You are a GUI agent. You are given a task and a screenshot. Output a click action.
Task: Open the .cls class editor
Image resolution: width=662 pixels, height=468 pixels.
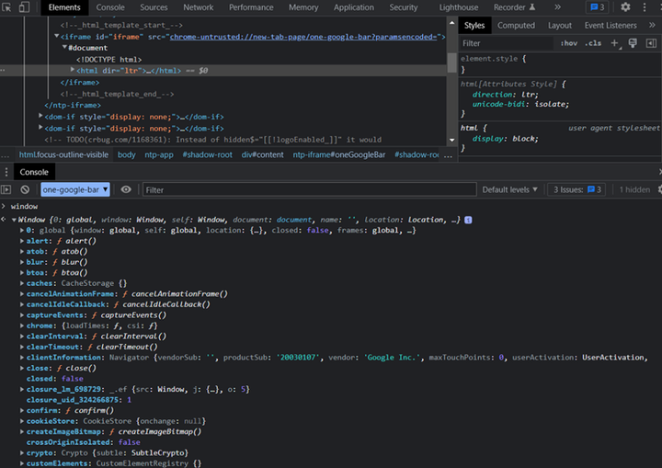pos(593,43)
